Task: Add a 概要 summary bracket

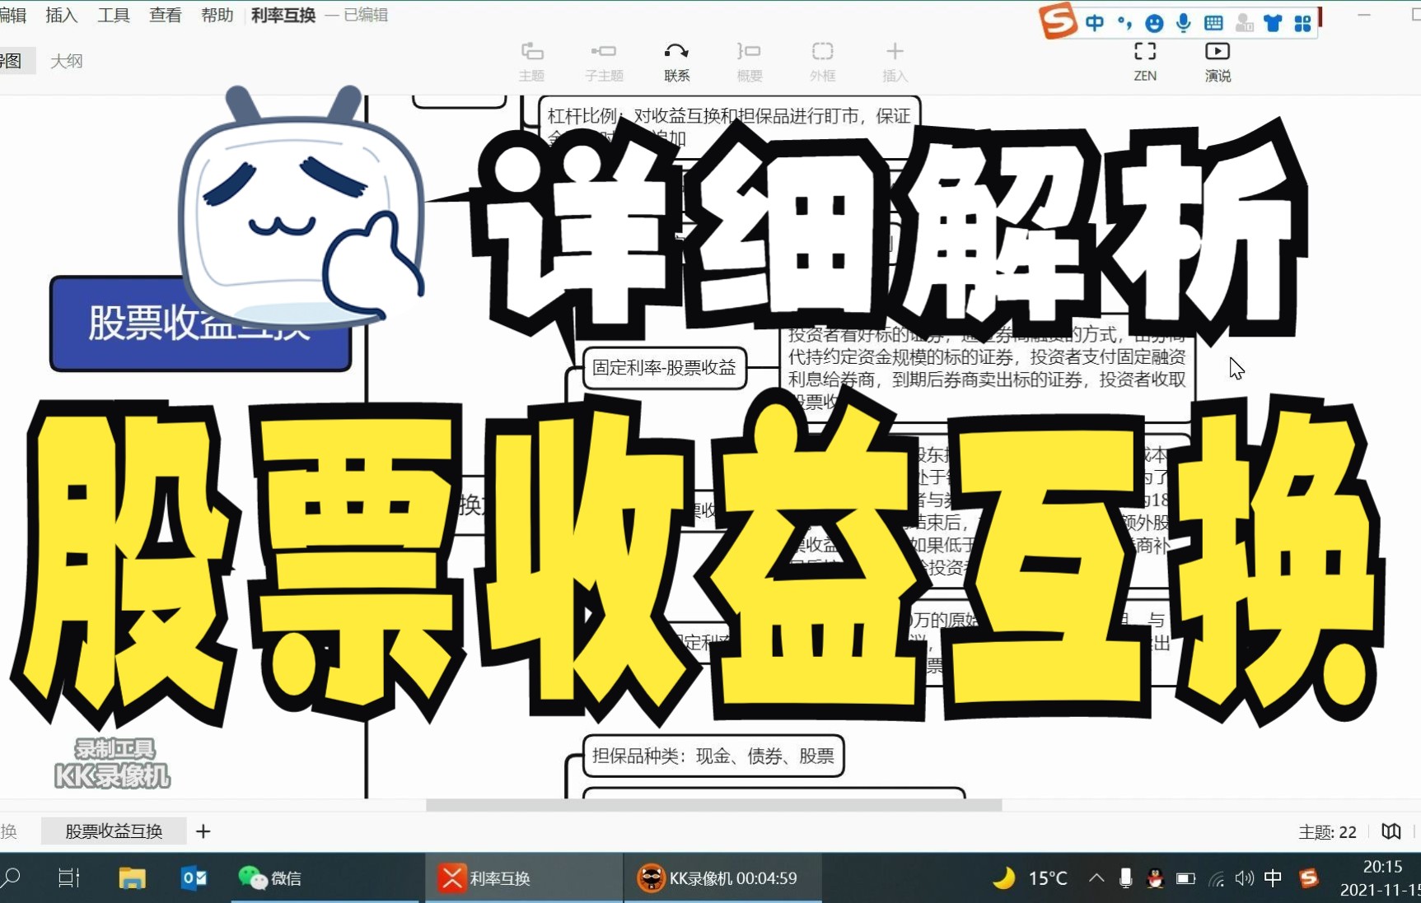Action: (749, 62)
